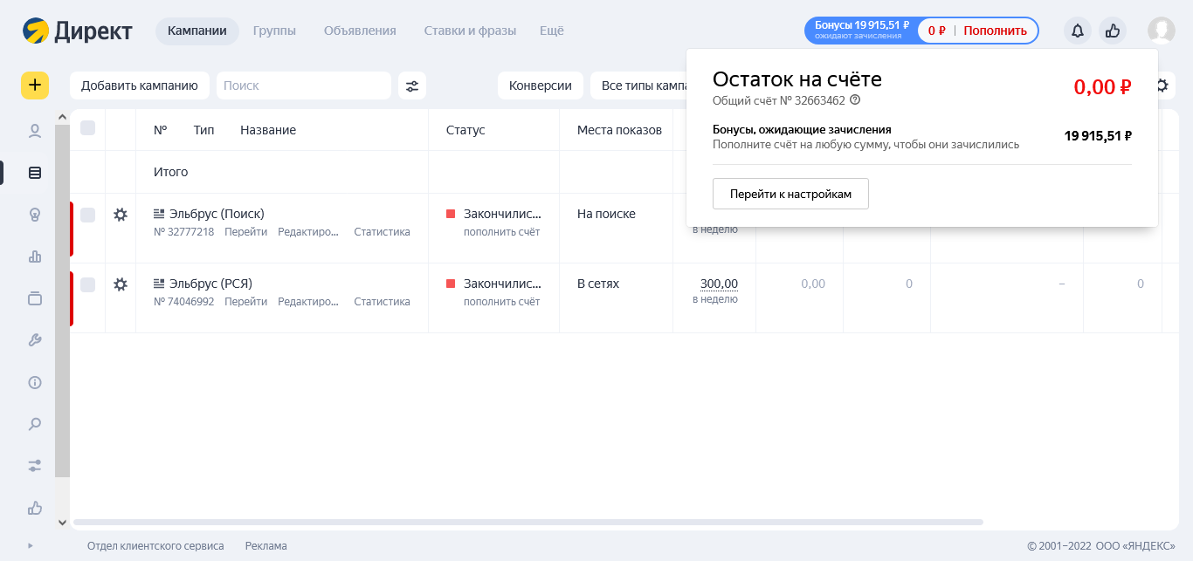The height and width of the screenshot is (561, 1193).
Task: Open the lightbulb recommendations sidebar icon
Action: click(35, 215)
